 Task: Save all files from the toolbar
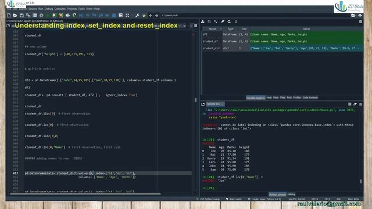[x=28, y=16]
